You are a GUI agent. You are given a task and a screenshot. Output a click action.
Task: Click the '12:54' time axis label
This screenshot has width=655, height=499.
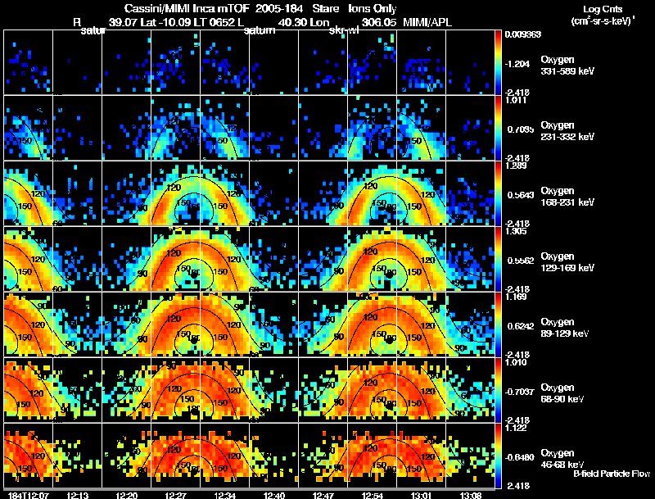click(x=373, y=495)
